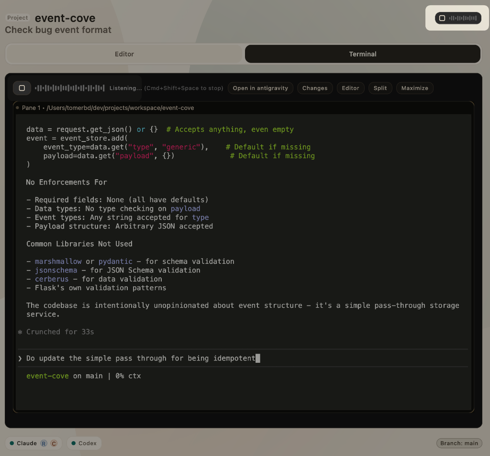490x456 pixels.
Task: Click the waveform in the top-right voice widget
Action: 463,18
